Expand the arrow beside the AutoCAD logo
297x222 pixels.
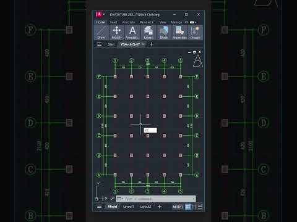click(x=104, y=14)
